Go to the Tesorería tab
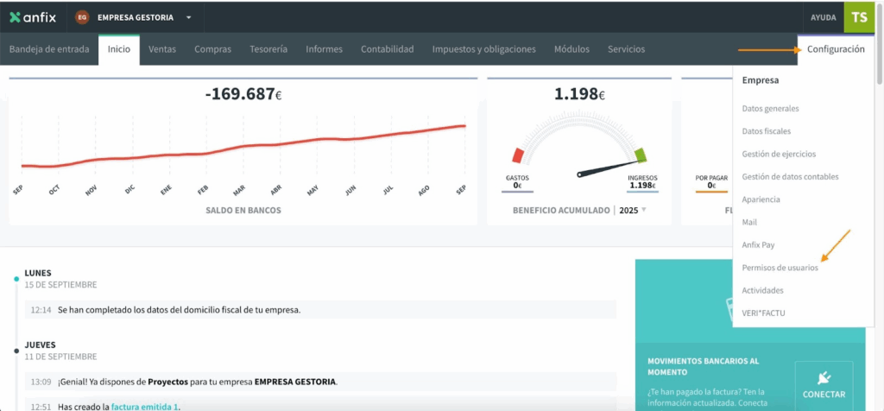 (268, 49)
